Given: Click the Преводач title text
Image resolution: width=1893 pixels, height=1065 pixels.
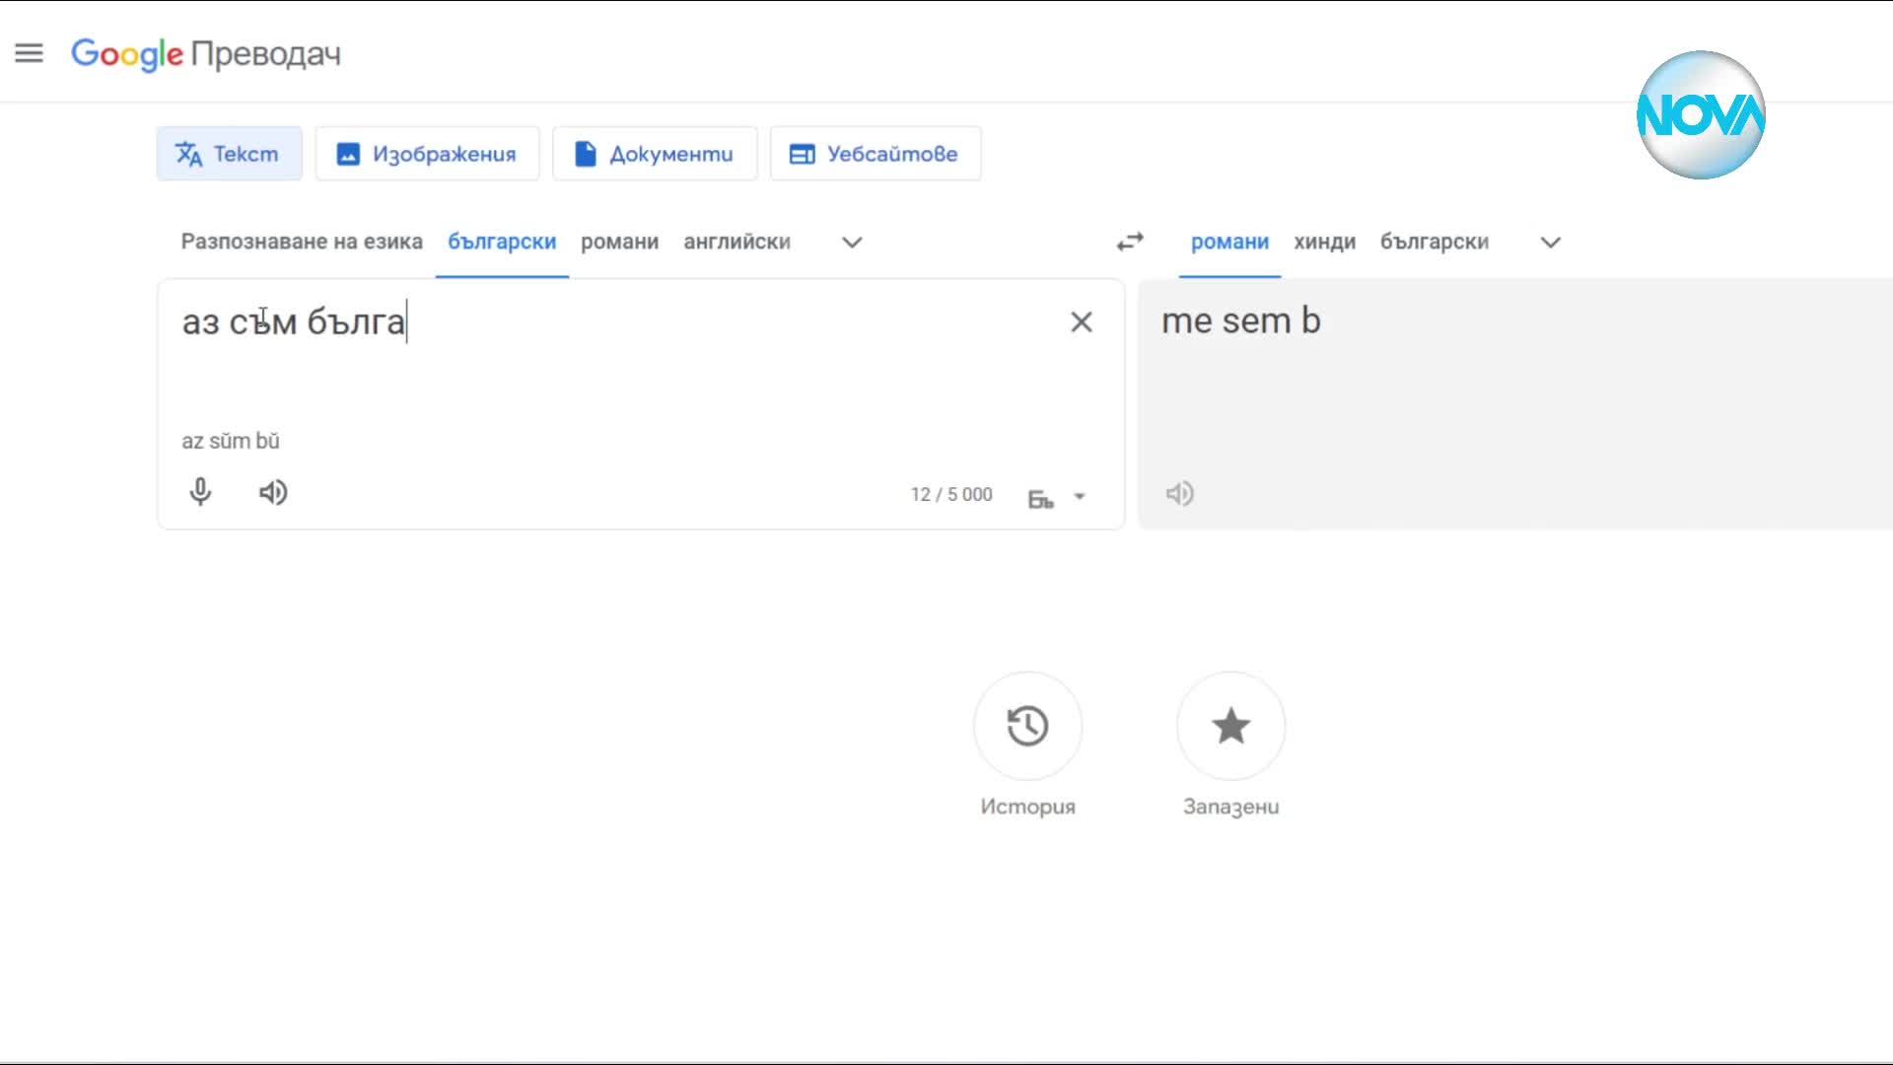Looking at the screenshot, I should (266, 55).
